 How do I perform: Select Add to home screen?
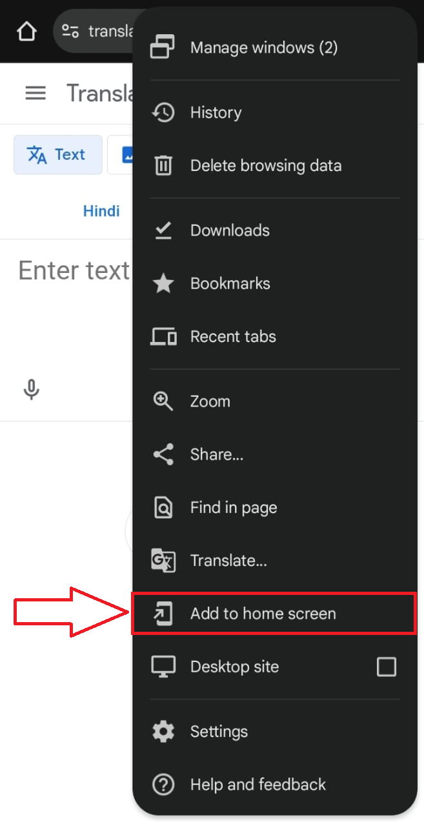click(x=274, y=613)
